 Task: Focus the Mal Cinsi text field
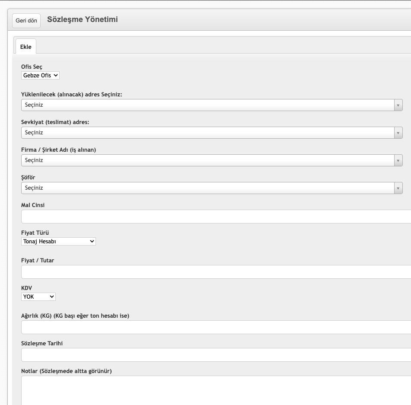[216, 217]
